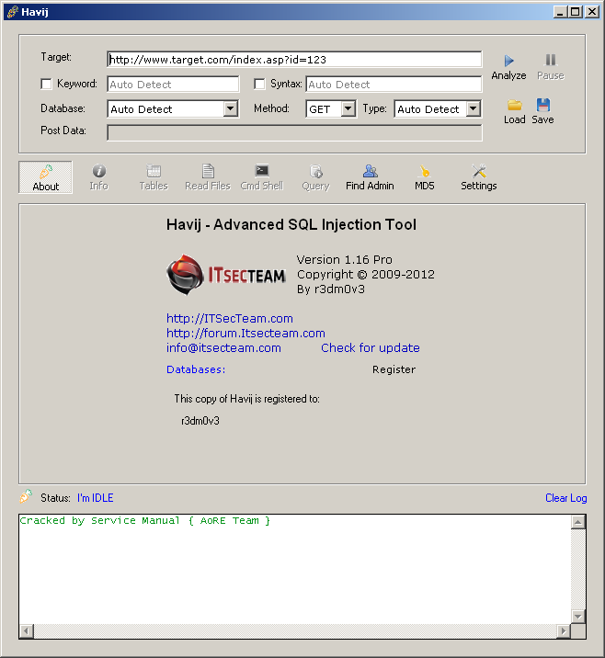This screenshot has width=605, height=658.
Task: Expand the Database dropdown
Action: (x=230, y=109)
